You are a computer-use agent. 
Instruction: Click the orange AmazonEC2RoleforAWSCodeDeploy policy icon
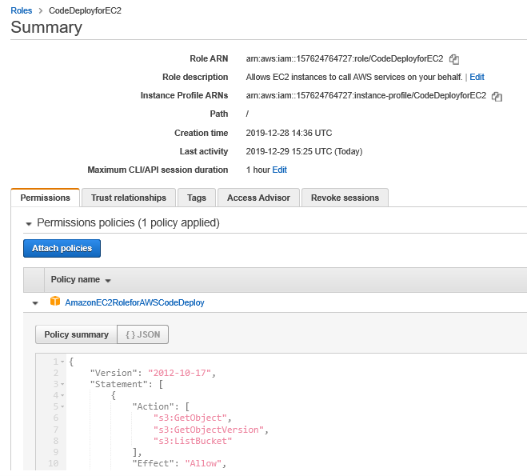point(55,301)
